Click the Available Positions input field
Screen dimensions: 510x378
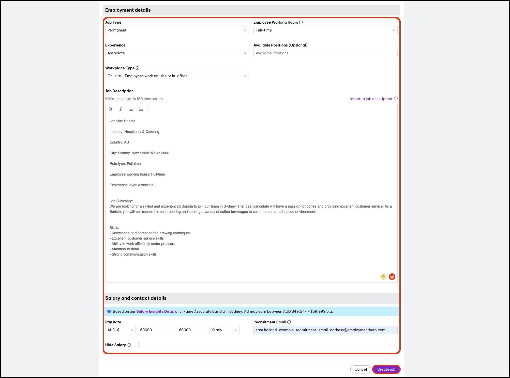(325, 53)
